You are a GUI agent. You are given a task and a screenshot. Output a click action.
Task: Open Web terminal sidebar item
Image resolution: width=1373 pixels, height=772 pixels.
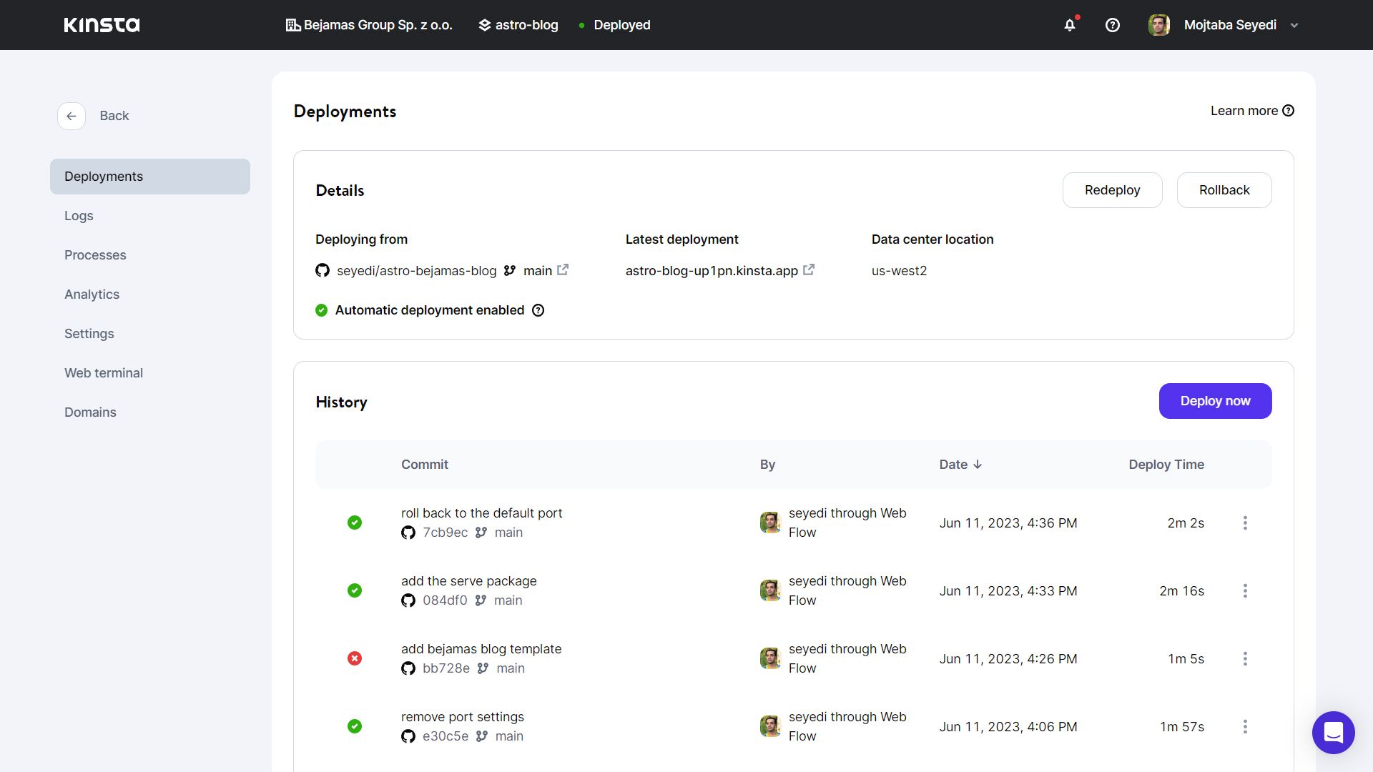click(104, 373)
